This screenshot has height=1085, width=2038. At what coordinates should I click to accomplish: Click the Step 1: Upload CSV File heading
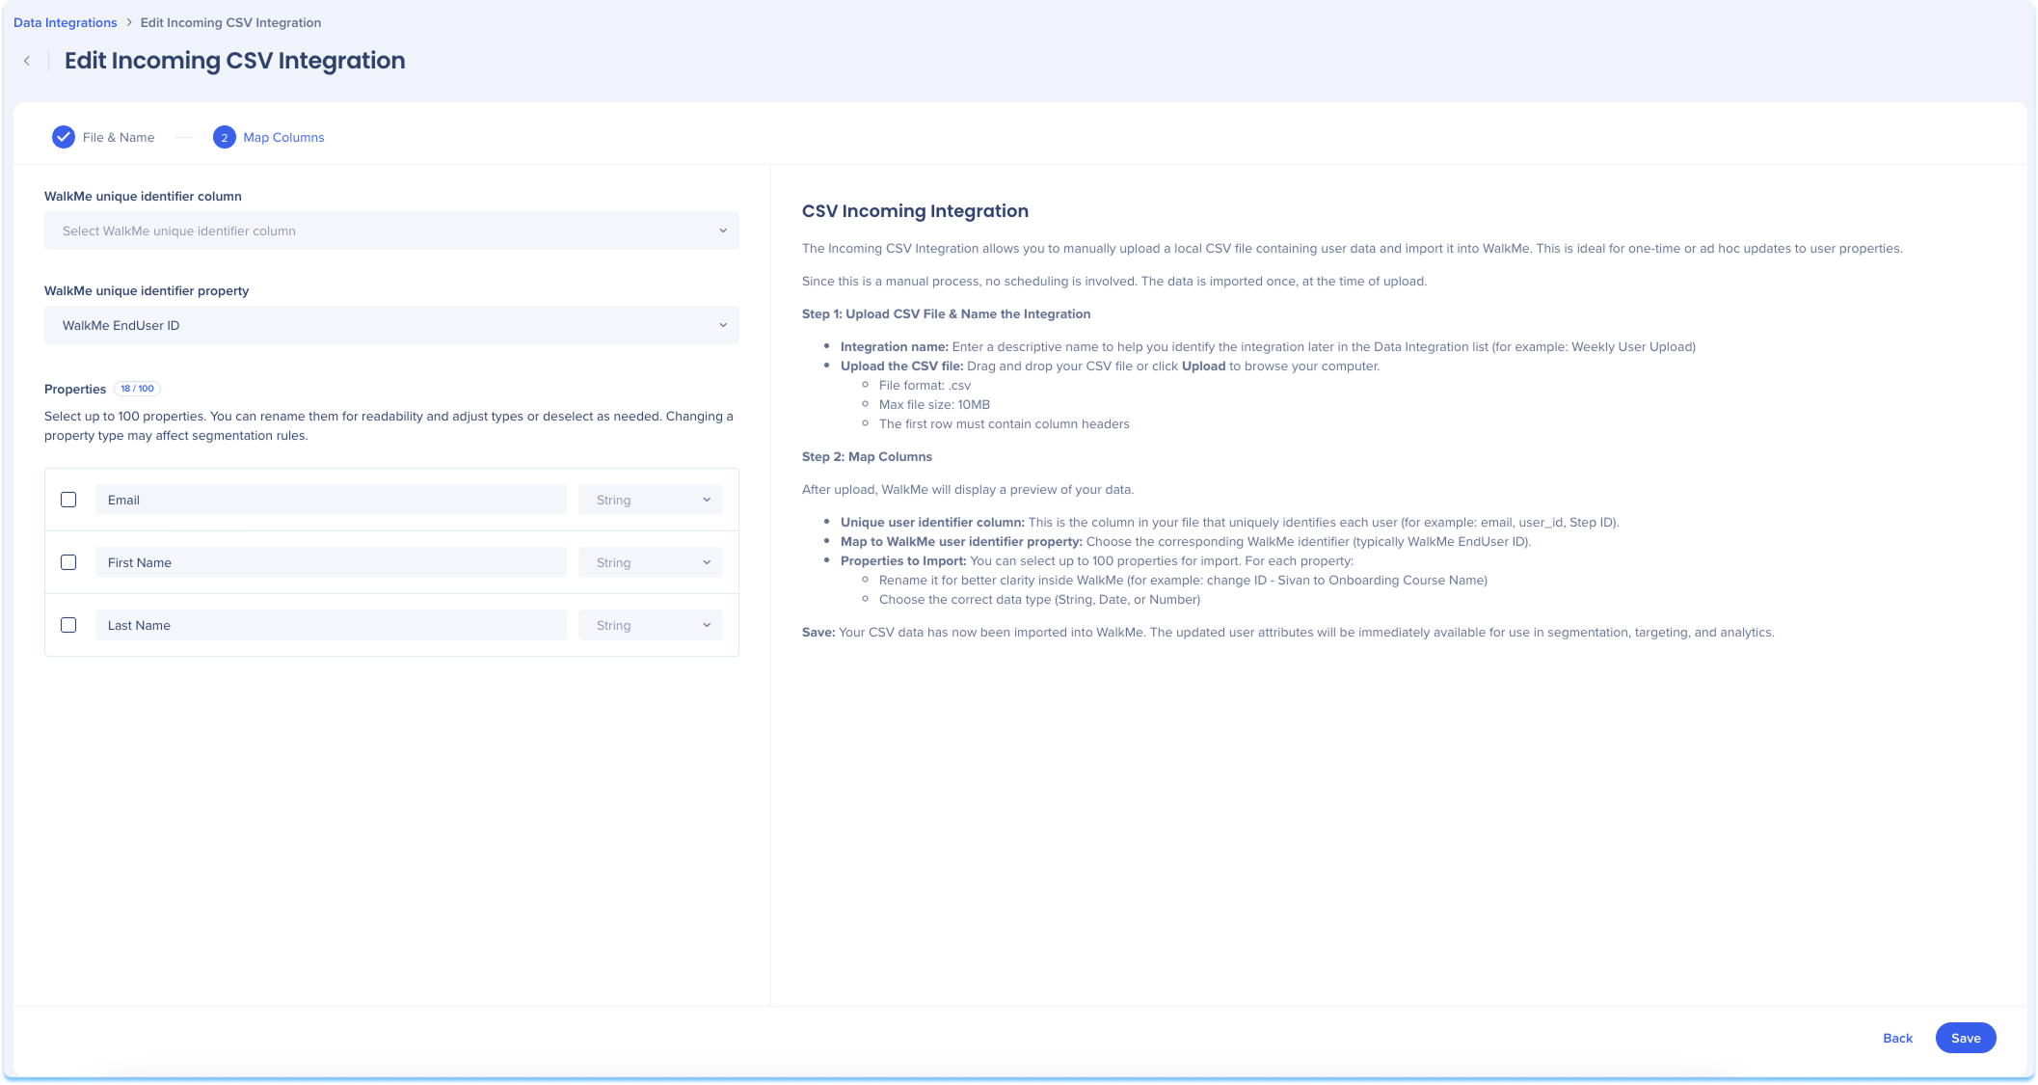946,313
